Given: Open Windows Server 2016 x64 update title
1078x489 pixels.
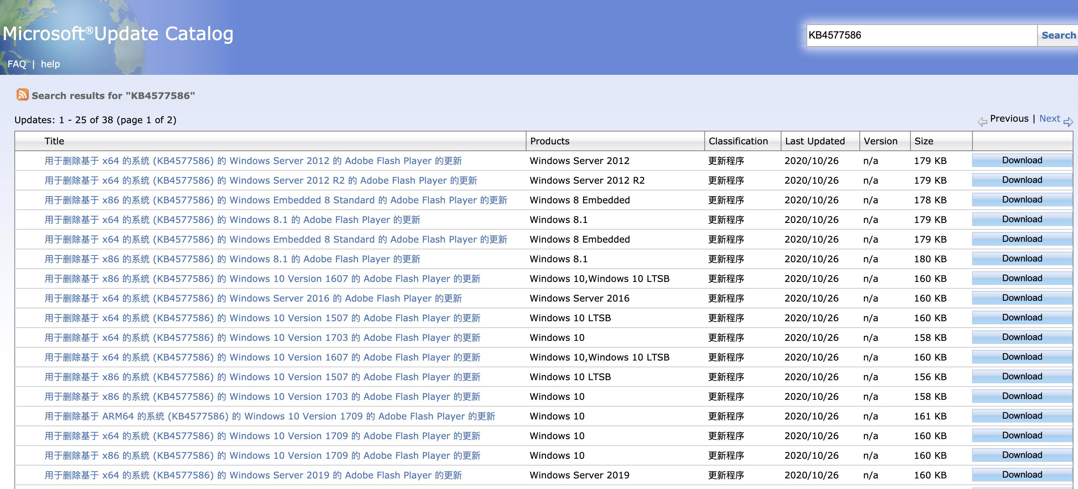Looking at the screenshot, I should 253,299.
